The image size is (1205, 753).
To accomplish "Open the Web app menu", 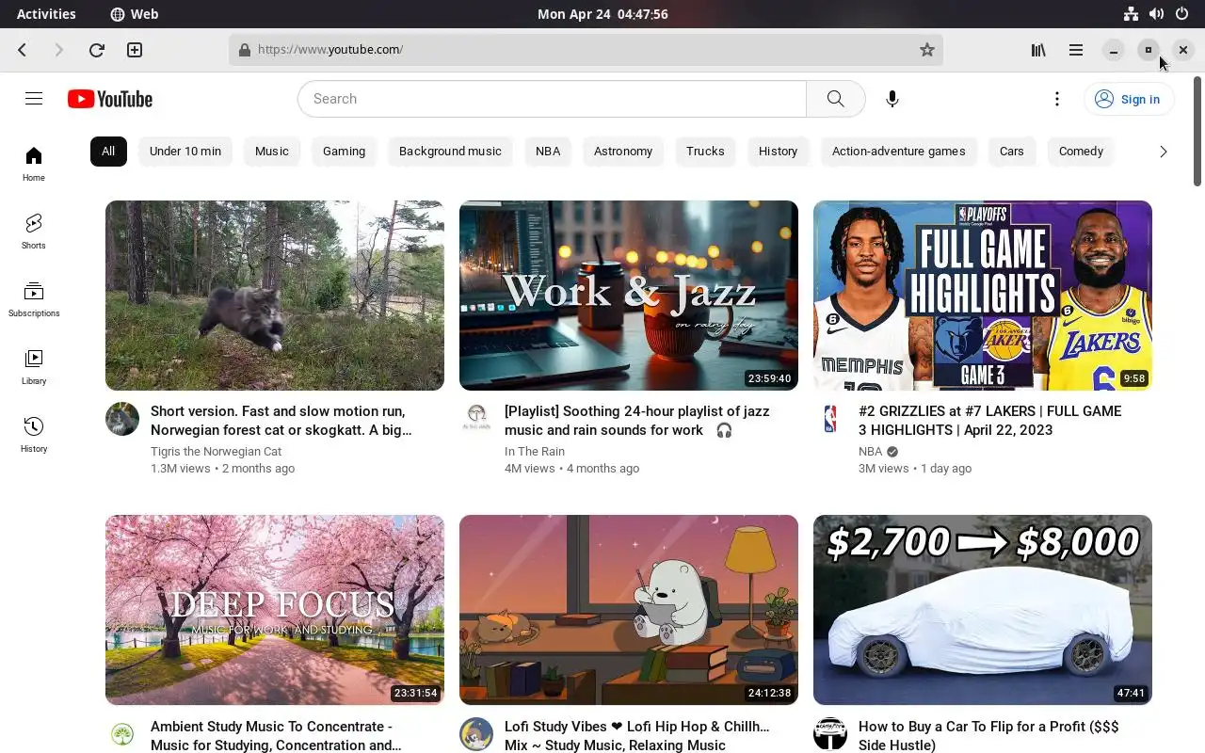I will pos(134,14).
